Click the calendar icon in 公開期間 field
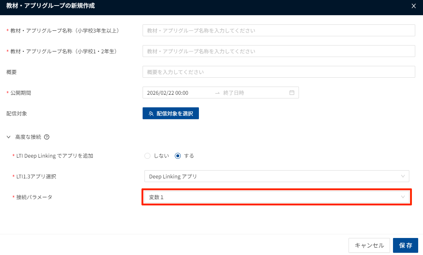This screenshot has width=423, height=255. click(292, 93)
